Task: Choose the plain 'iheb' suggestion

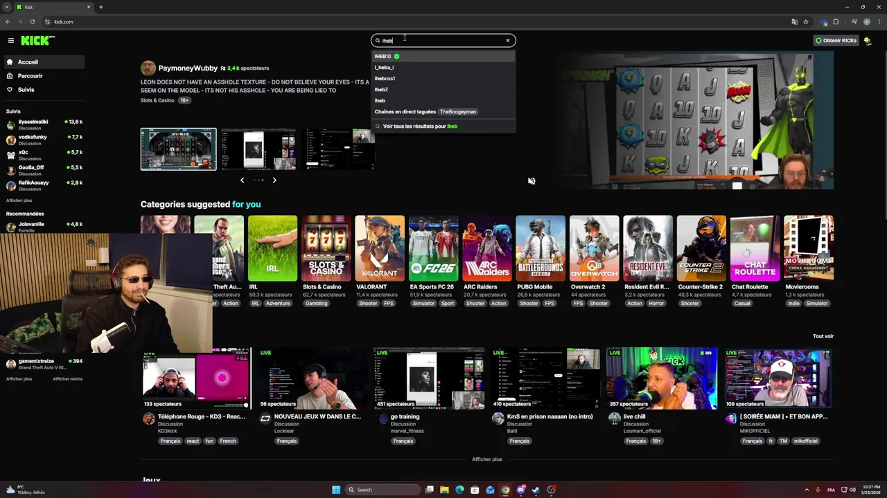Action: 443,100
